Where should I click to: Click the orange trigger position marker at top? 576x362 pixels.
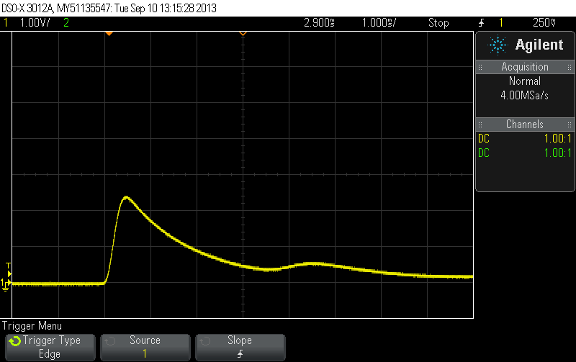pyautogui.click(x=109, y=34)
